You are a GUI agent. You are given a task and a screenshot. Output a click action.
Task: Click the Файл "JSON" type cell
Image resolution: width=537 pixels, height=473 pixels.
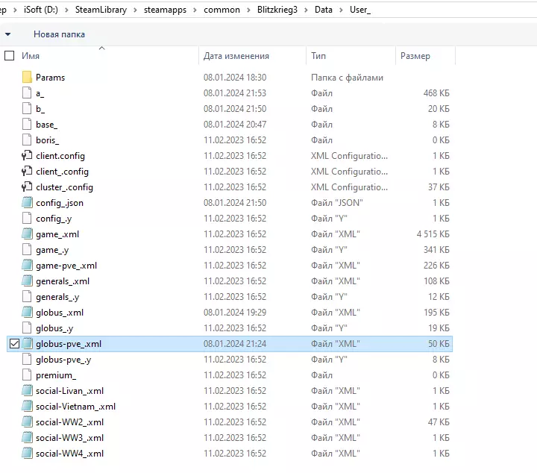pos(336,203)
